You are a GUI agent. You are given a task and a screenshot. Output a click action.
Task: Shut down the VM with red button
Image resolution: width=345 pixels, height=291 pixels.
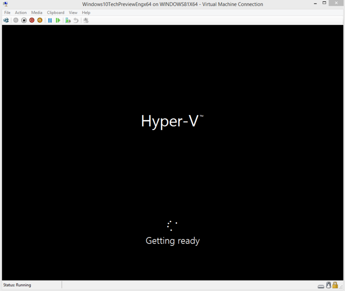point(32,20)
